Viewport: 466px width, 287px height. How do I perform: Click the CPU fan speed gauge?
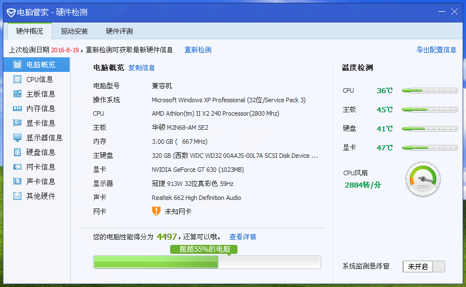point(423,179)
